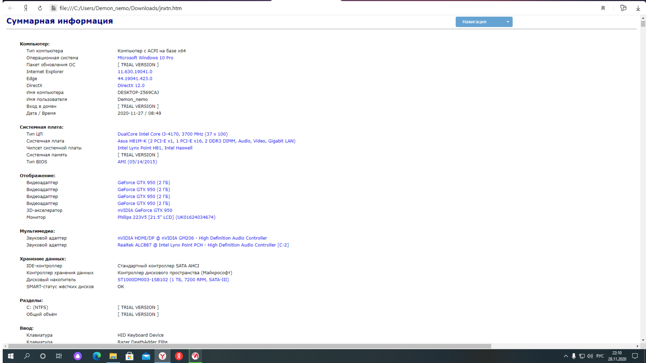Open nVIDIA HDMI/DP audio controller link
The width and height of the screenshot is (646, 363).
pos(192,238)
